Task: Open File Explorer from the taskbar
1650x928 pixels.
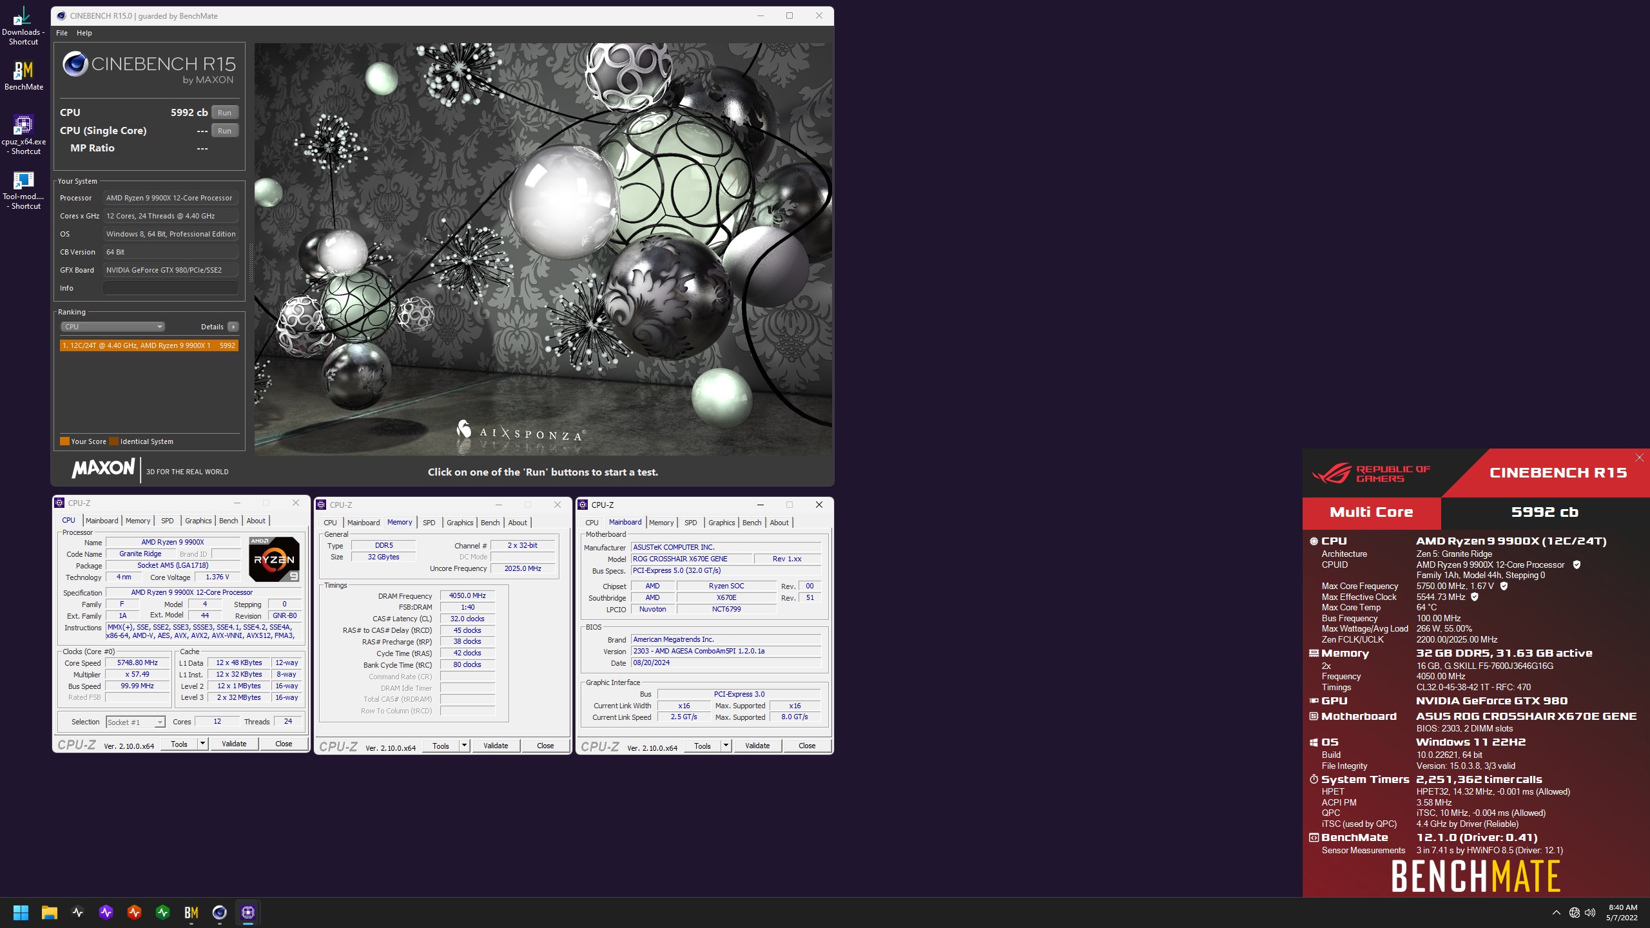Action: click(x=49, y=912)
